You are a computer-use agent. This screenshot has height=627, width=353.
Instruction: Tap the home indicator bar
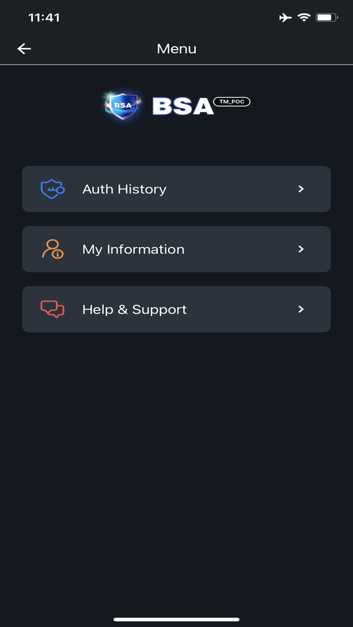pos(177,619)
